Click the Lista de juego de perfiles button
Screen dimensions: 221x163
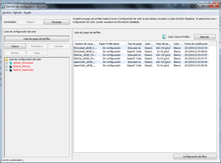pyautogui.click(x=37, y=39)
